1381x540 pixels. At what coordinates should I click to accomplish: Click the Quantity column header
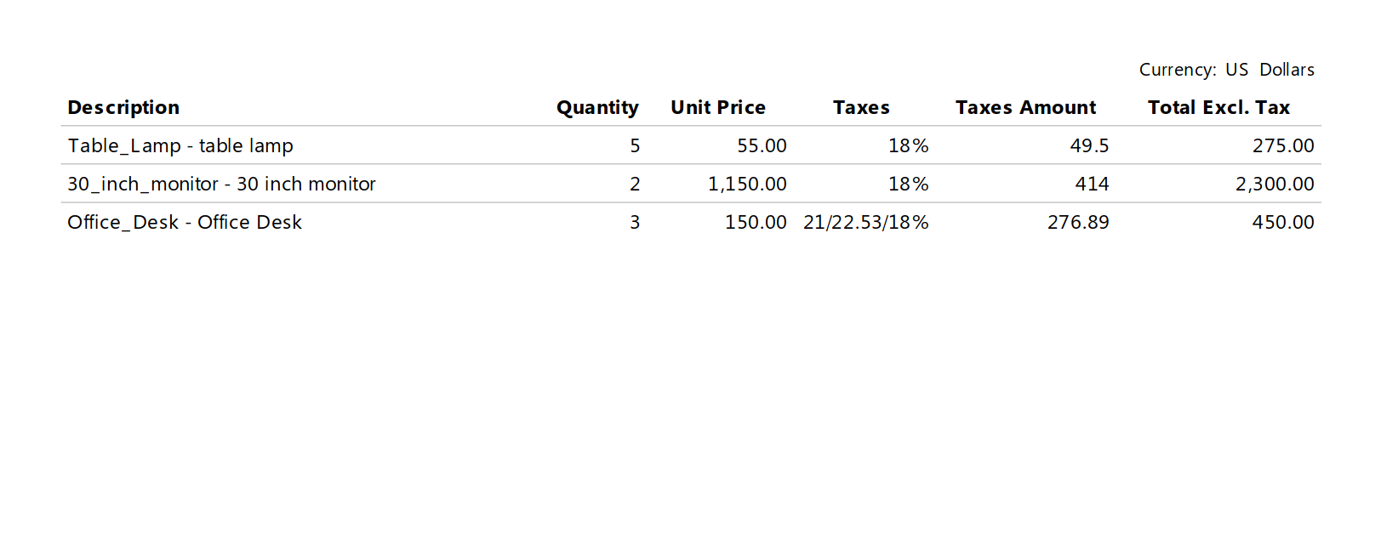(x=597, y=108)
